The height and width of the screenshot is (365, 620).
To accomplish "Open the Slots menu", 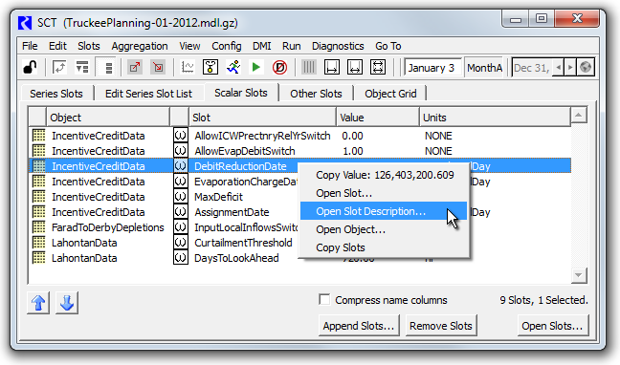I will (x=89, y=46).
